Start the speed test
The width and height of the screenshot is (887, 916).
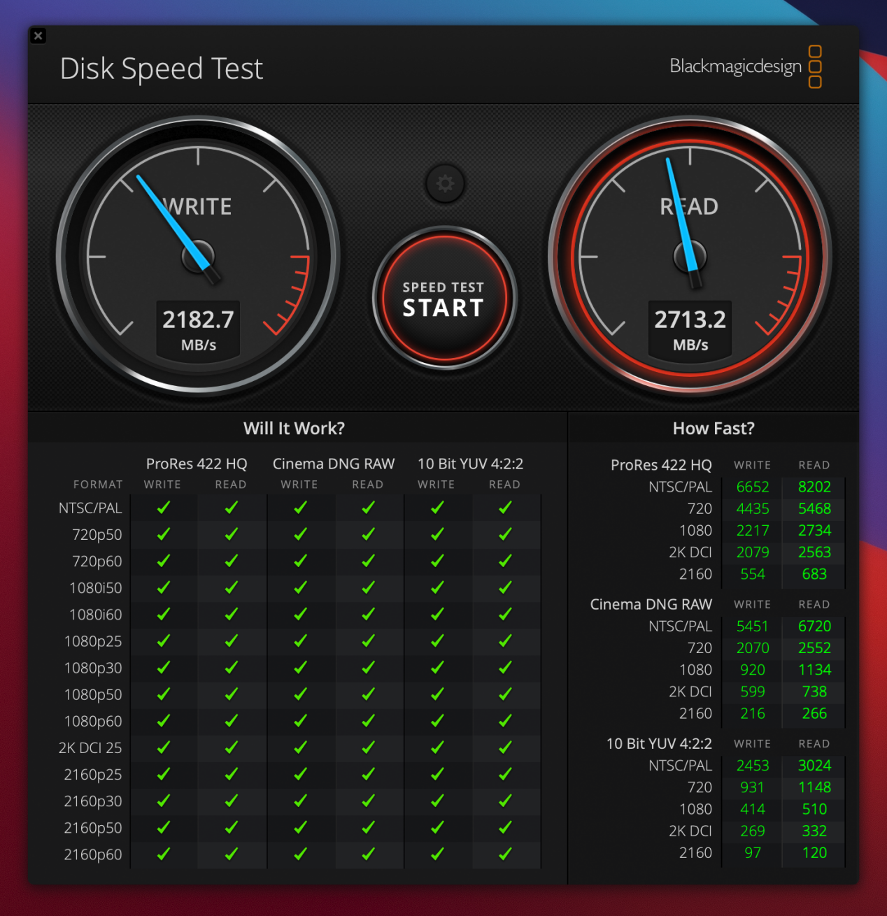click(444, 299)
